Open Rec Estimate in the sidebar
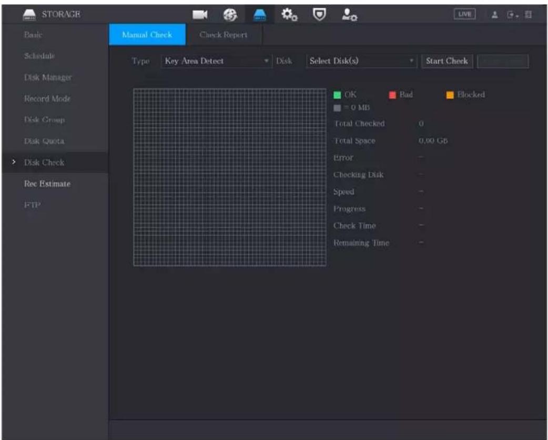Image resolution: width=548 pixels, height=440 pixels. 47,183
